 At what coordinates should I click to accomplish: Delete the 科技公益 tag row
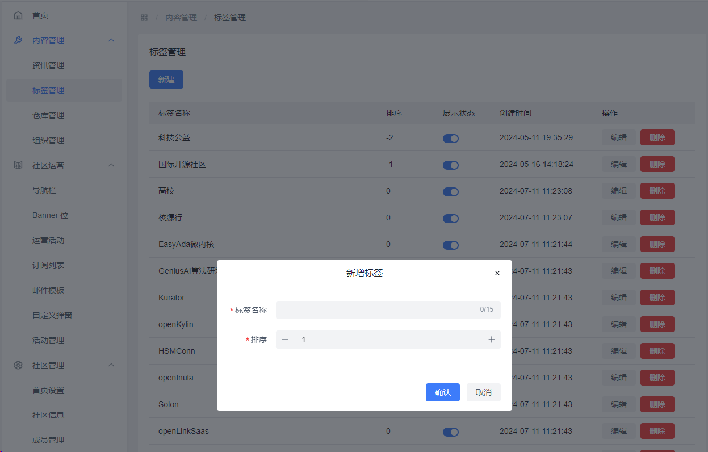(657, 137)
